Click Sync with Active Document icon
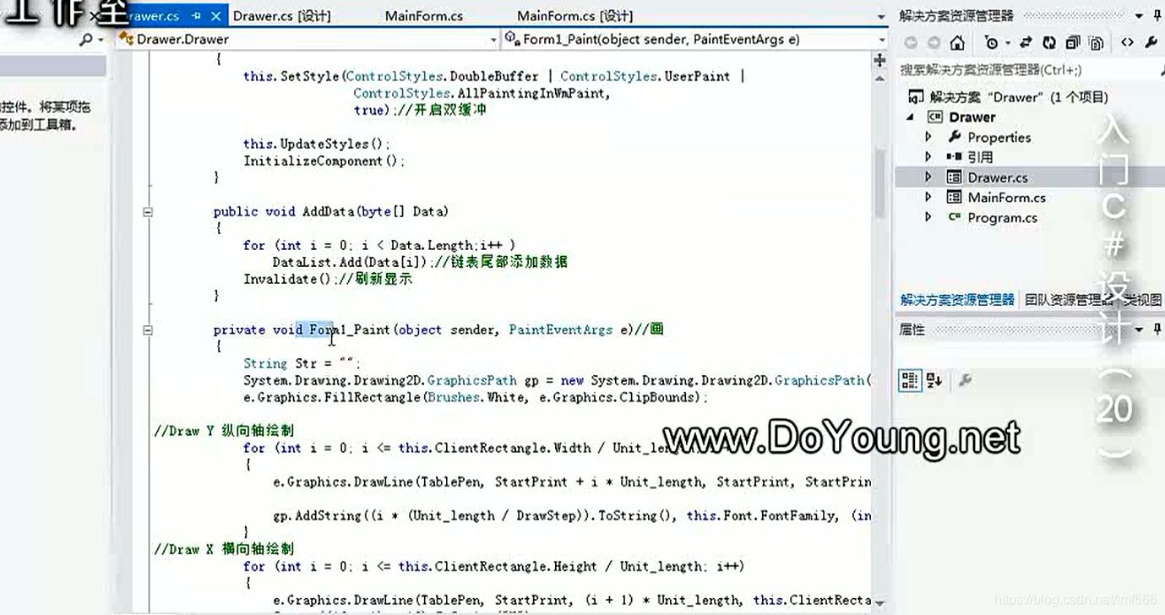This screenshot has width=1165, height=615. coord(1026,43)
